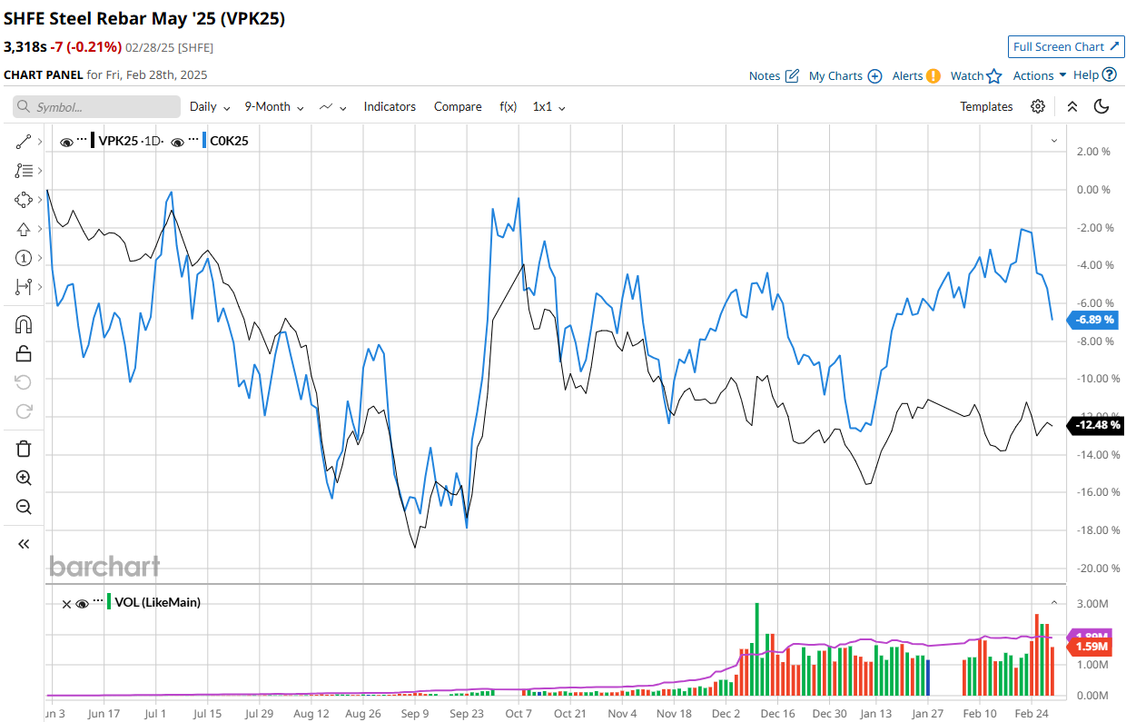Click the blue C0K25 color swatch
Viewport: 1126px width, 722px height.
pyautogui.click(x=205, y=141)
